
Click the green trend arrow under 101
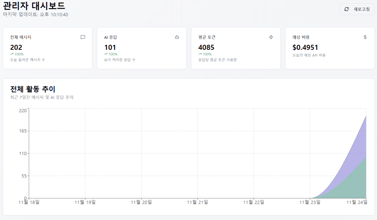(106, 54)
